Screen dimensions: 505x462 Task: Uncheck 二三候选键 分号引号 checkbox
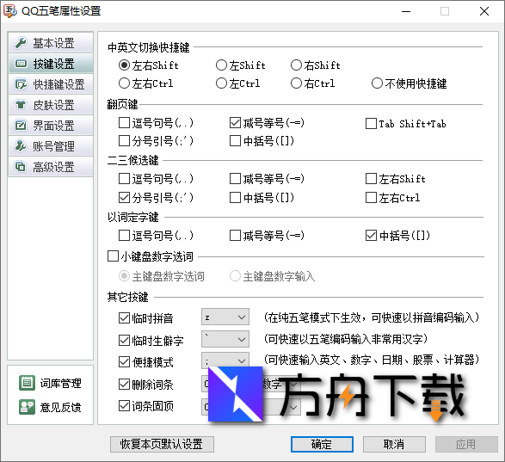(x=124, y=198)
